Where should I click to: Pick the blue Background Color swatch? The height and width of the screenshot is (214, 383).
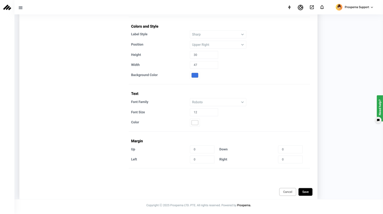pos(195,75)
